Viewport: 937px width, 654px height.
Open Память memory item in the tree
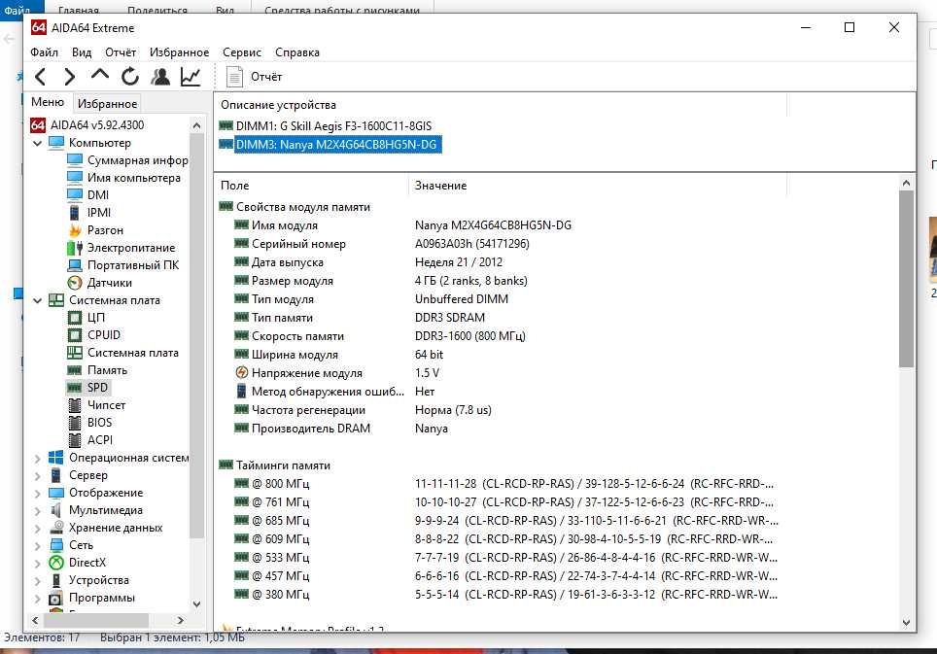(97, 370)
